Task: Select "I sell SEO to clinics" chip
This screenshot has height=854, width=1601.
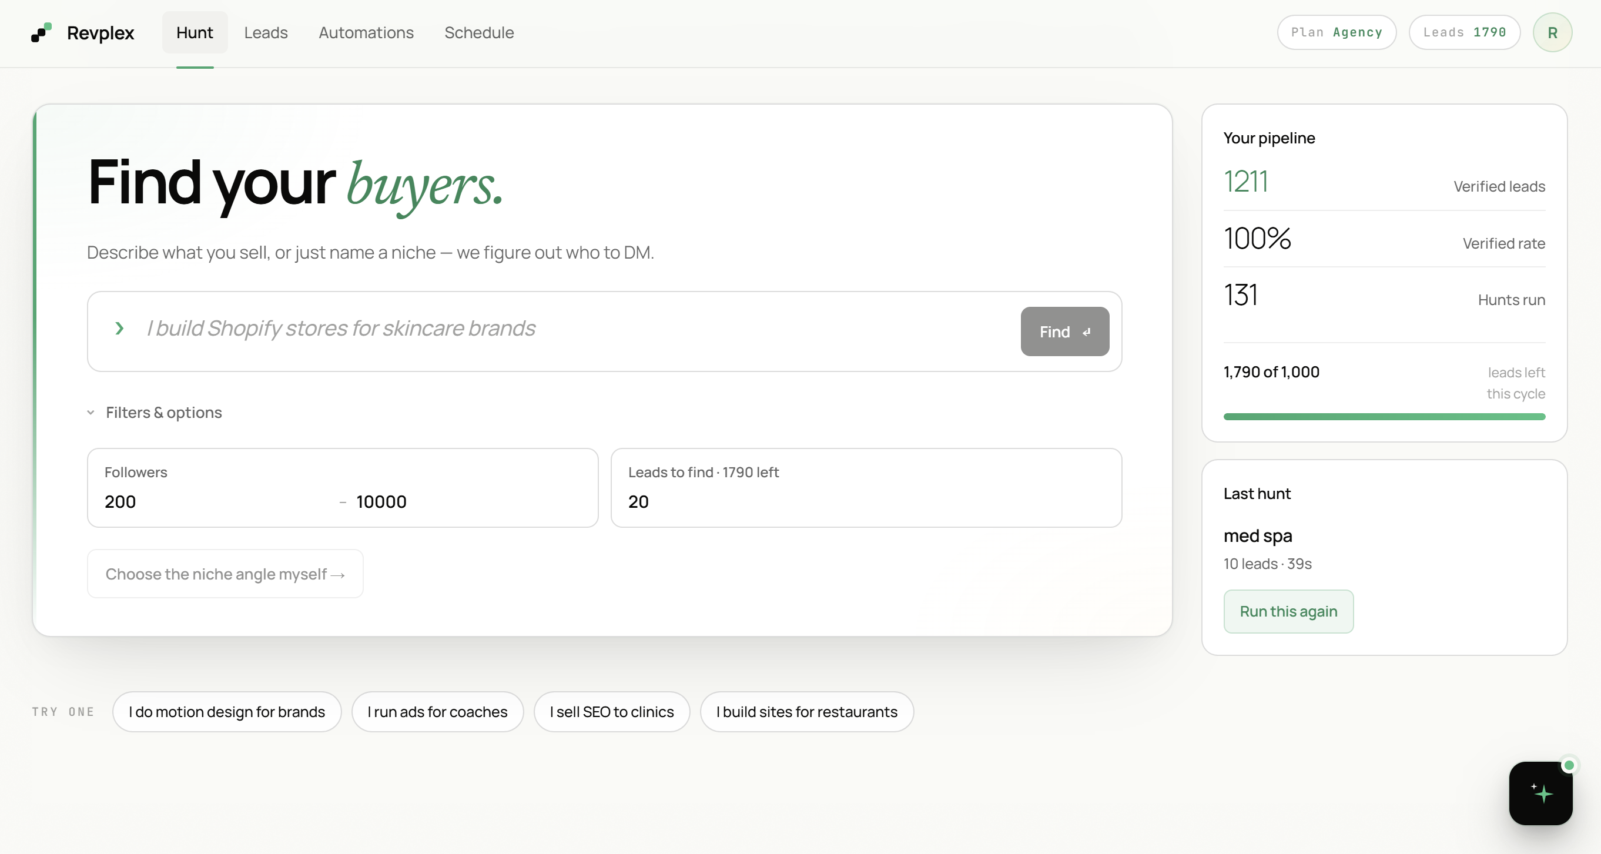Action: tap(612, 712)
